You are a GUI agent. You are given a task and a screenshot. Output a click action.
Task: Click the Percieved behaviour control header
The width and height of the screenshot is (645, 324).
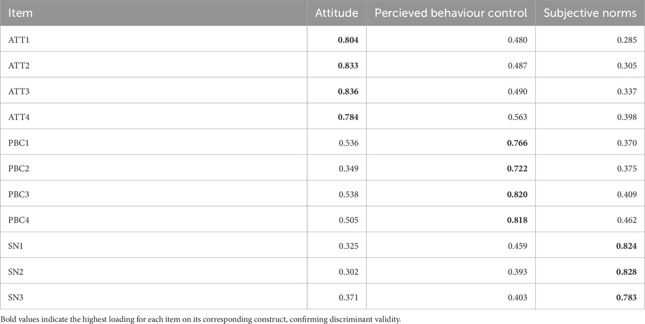point(450,13)
